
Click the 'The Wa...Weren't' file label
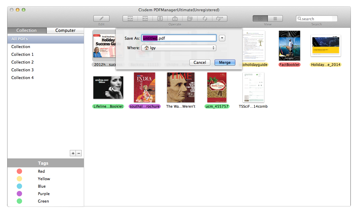(x=181, y=106)
